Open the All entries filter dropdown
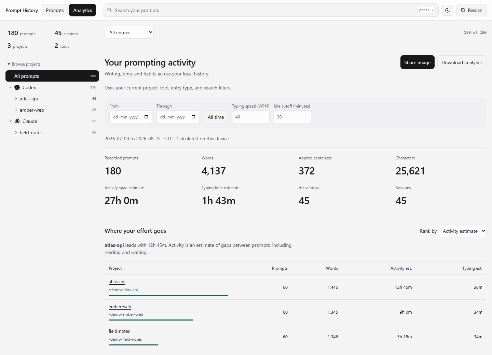 pos(129,32)
